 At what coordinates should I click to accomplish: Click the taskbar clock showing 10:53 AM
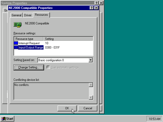point(155,119)
